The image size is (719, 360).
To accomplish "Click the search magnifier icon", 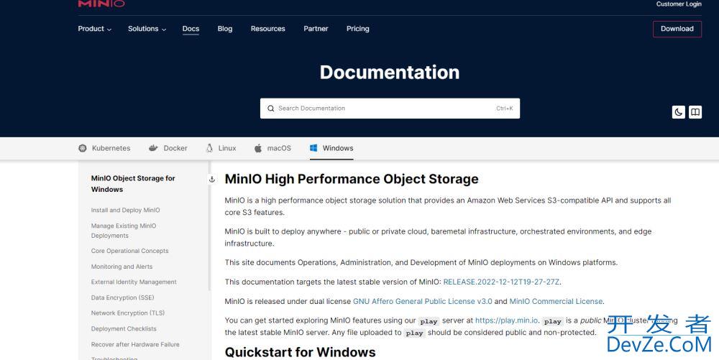I will [270, 109].
